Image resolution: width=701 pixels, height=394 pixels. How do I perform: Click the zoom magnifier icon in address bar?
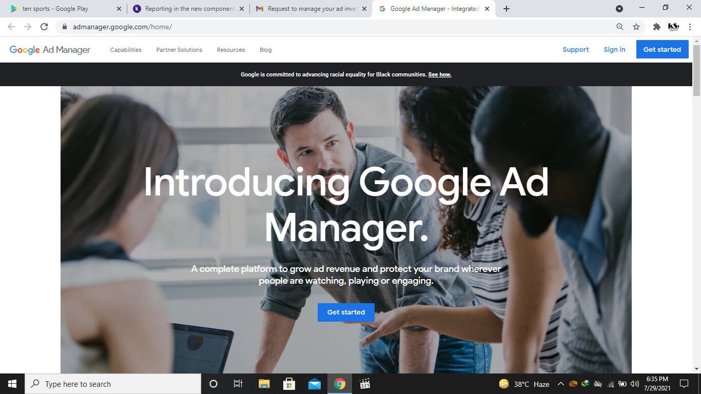620,27
